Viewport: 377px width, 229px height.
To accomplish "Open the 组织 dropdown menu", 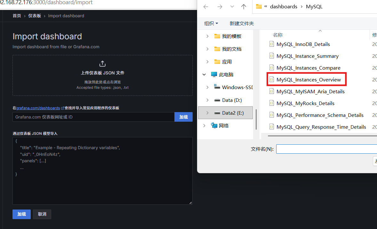I will [x=211, y=23].
